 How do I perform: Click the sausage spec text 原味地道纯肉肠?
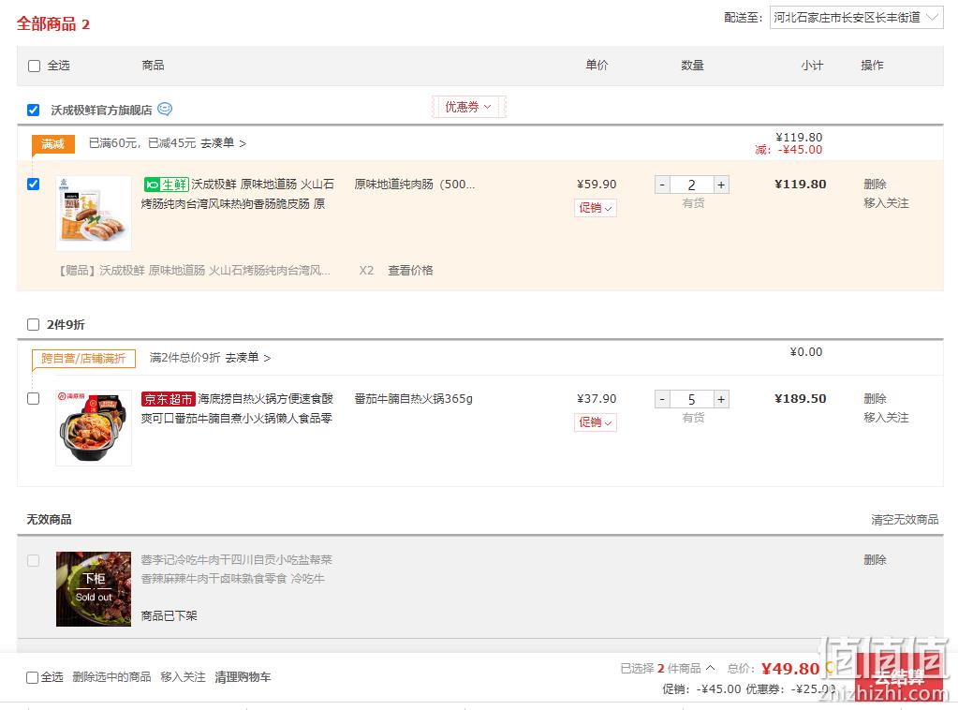point(414,184)
